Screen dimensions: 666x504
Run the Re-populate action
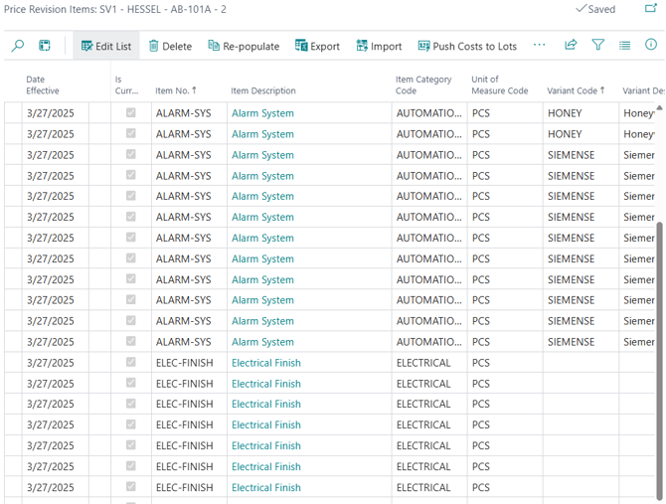[x=244, y=46]
